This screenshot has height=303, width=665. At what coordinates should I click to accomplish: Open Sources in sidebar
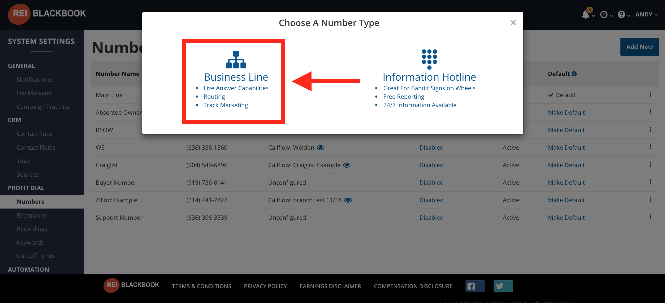(28, 175)
